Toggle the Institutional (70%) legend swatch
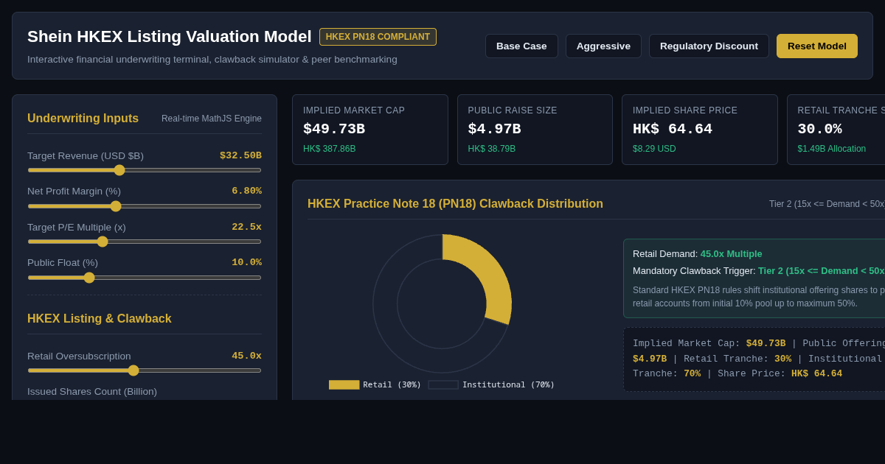The height and width of the screenshot is (464, 885). 443,384
